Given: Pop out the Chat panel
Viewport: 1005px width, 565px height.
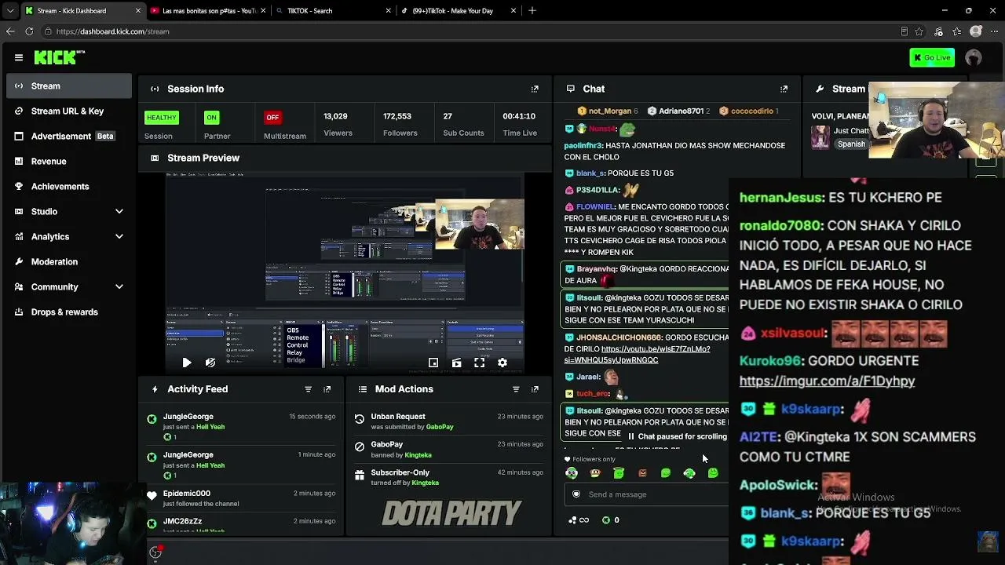Looking at the screenshot, I should coord(784,89).
